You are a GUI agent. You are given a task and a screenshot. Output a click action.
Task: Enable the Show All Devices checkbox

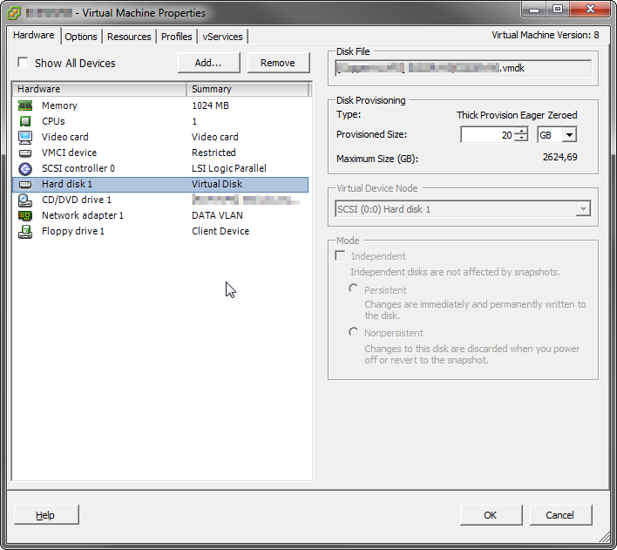pos(23,63)
